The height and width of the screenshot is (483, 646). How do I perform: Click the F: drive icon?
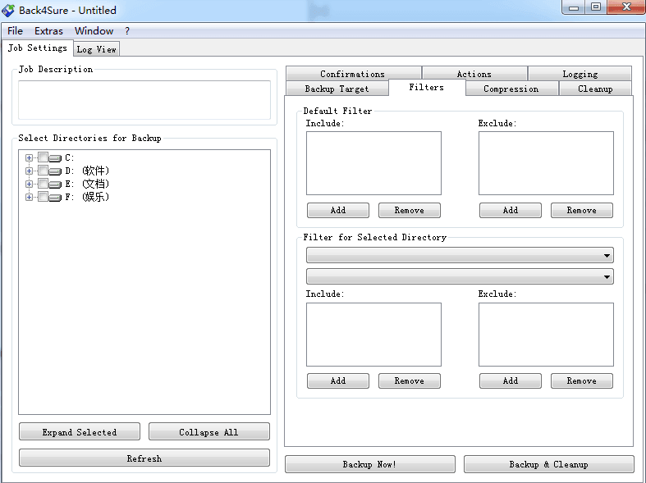click(x=55, y=198)
